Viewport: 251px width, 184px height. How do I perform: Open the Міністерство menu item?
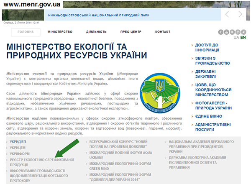60,32
